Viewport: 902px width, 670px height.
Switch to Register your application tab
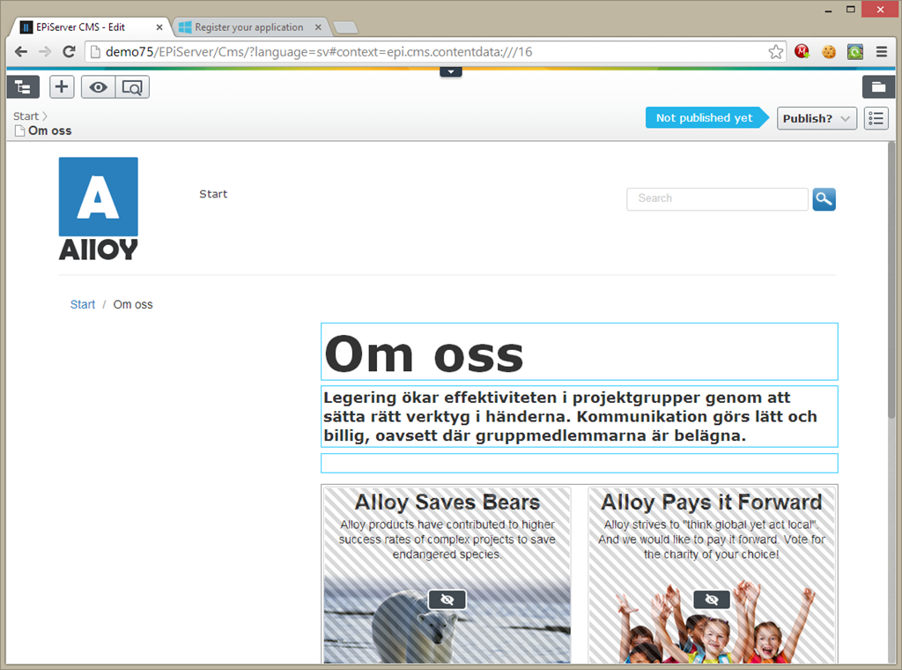pos(248,27)
